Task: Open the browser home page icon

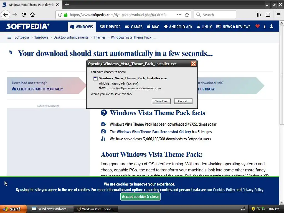Action: pos(32,15)
